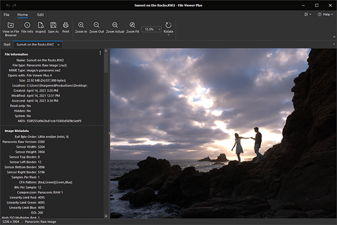
Task: Click the sunset photo preview
Action: tap(224, 133)
